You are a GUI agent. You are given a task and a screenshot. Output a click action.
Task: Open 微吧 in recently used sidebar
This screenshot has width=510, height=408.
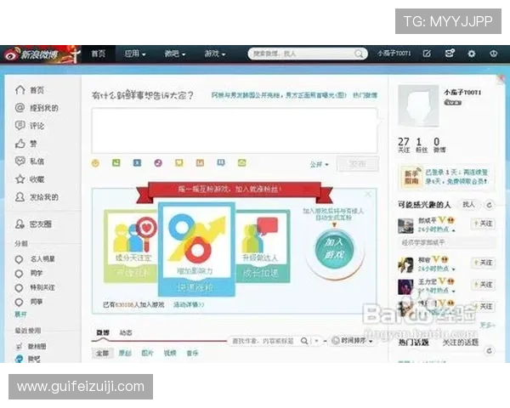28,359
